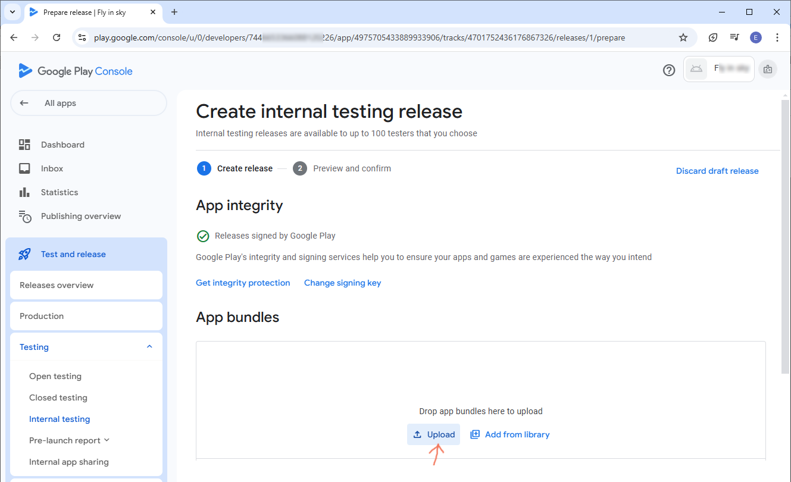Collapse the Testing section chevron
Screen dimensions: 791x482
click(149, 347)
